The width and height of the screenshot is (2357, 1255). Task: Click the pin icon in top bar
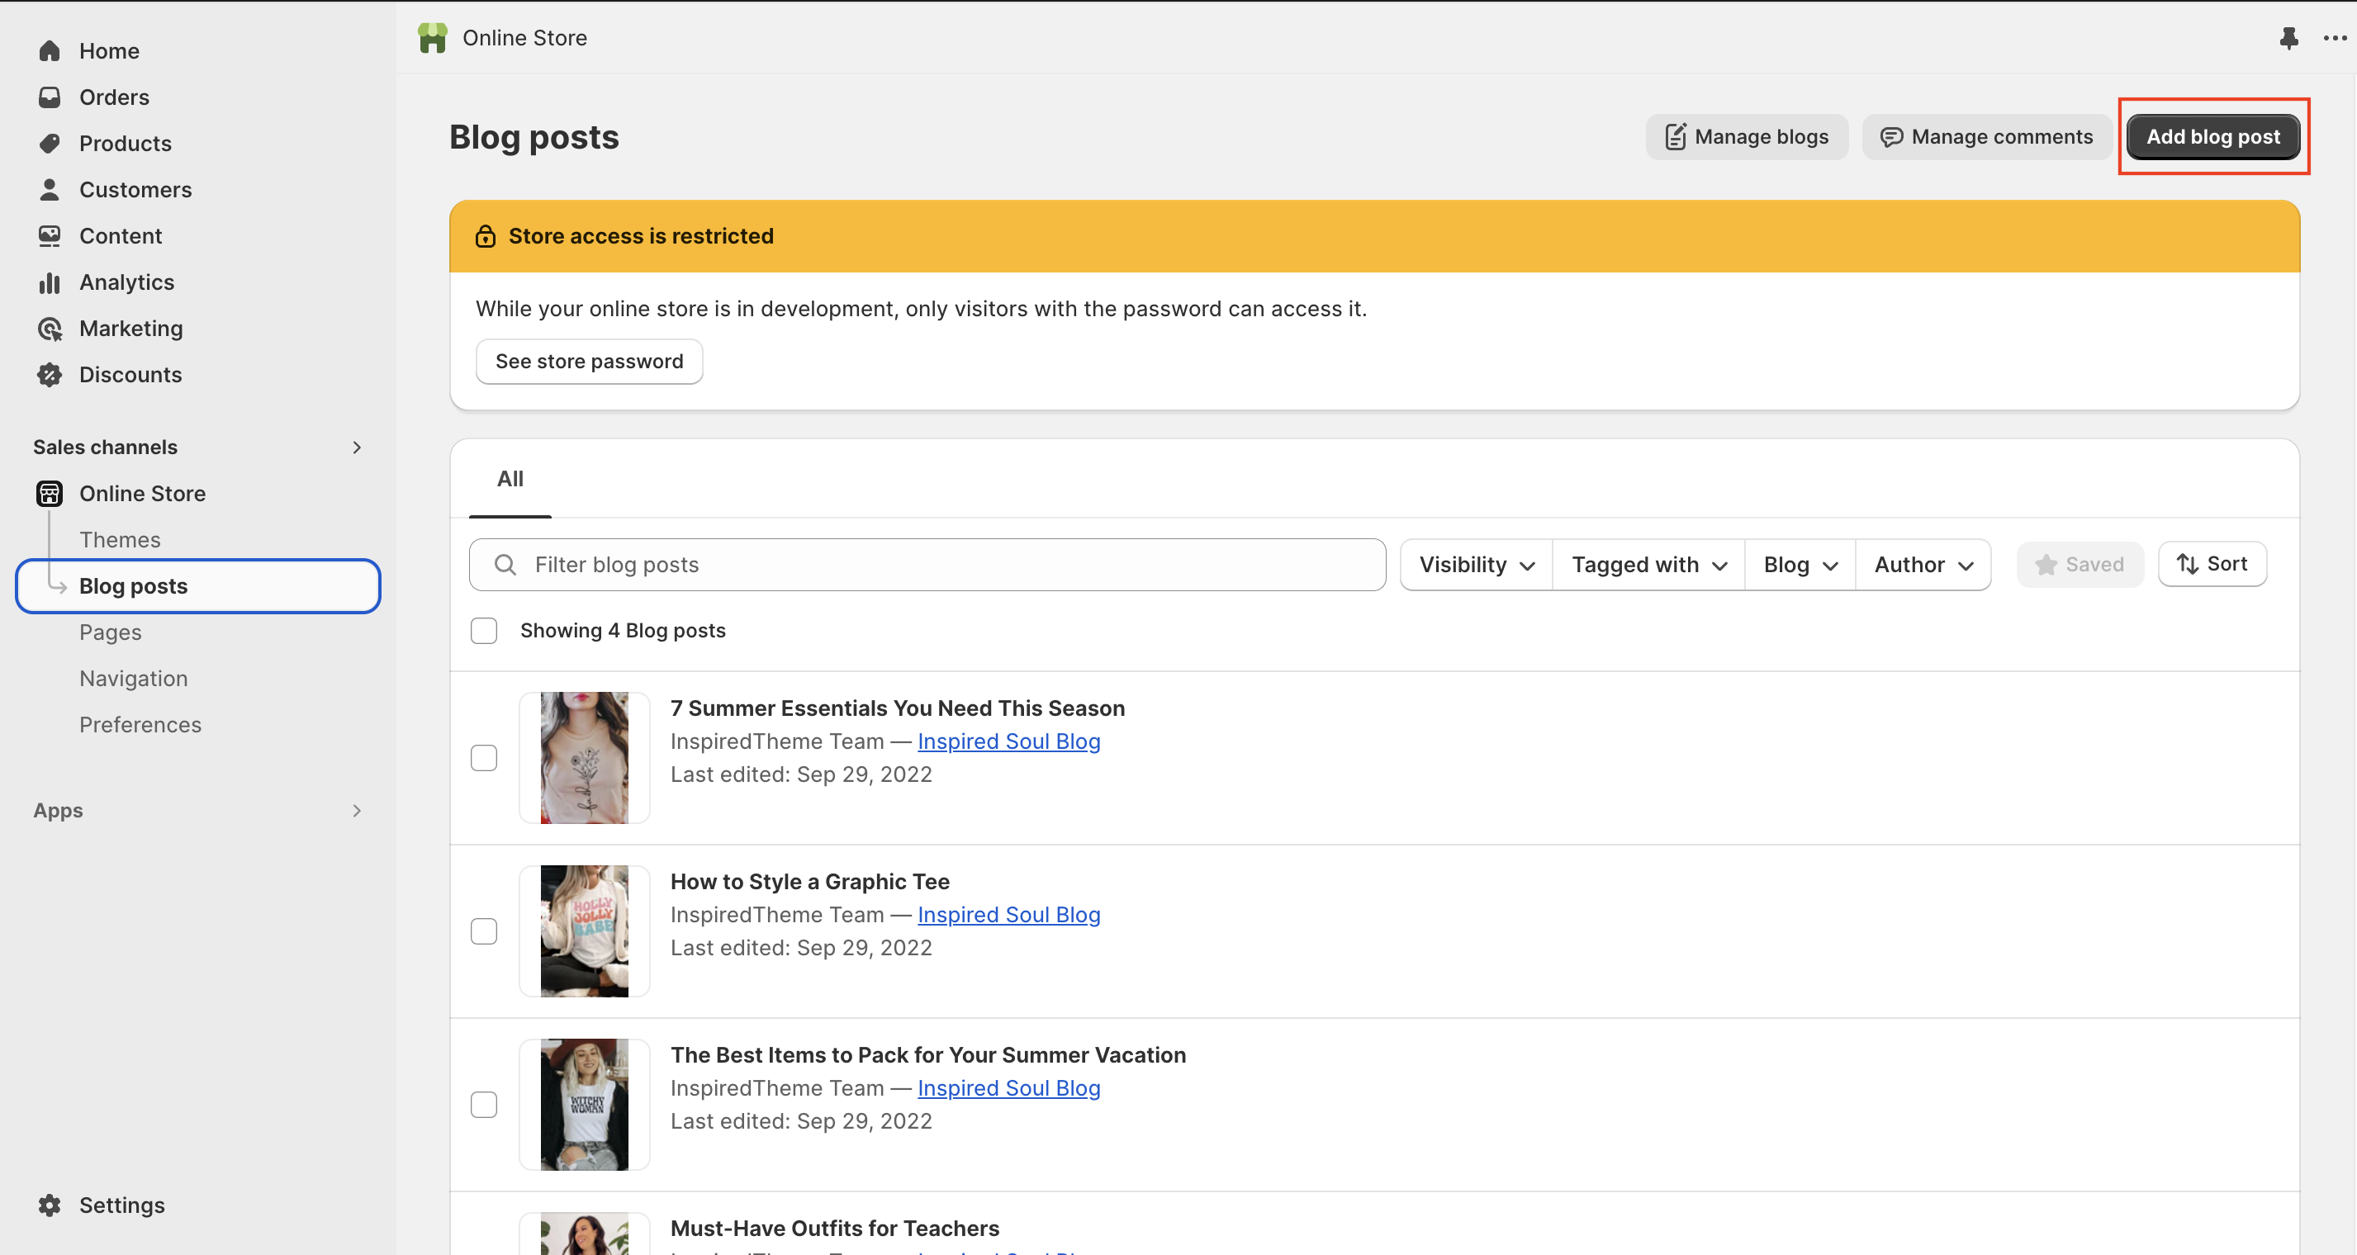pyautogui.click(x=2288, y=37)
